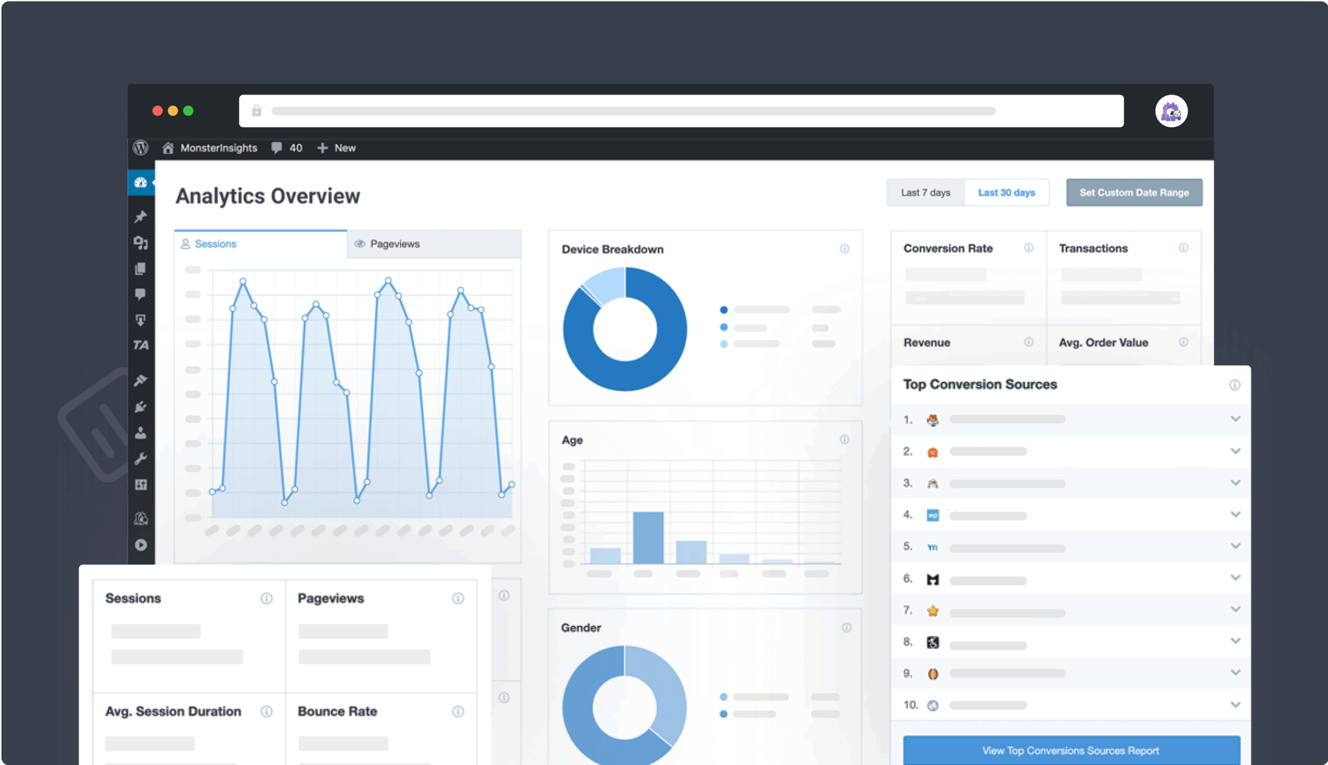Open Media library sidebar icon
1328x765 pixels.
point(140,243)
